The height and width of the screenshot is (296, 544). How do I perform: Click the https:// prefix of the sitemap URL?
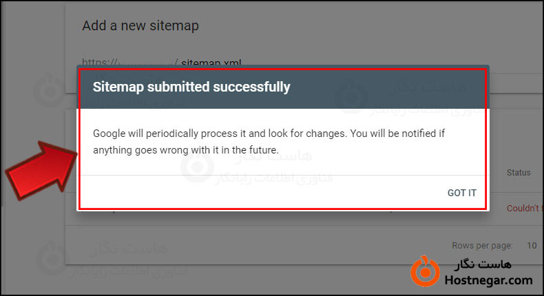tap(97, 63)
